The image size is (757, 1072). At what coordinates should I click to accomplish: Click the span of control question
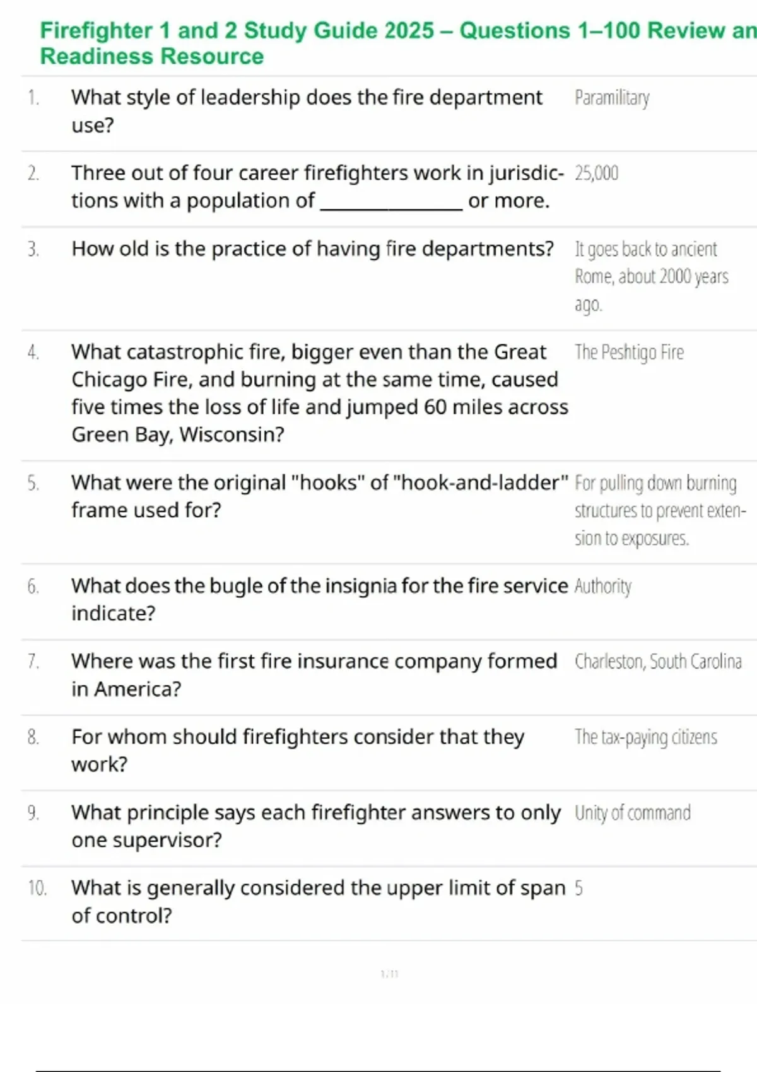point(318,902)
